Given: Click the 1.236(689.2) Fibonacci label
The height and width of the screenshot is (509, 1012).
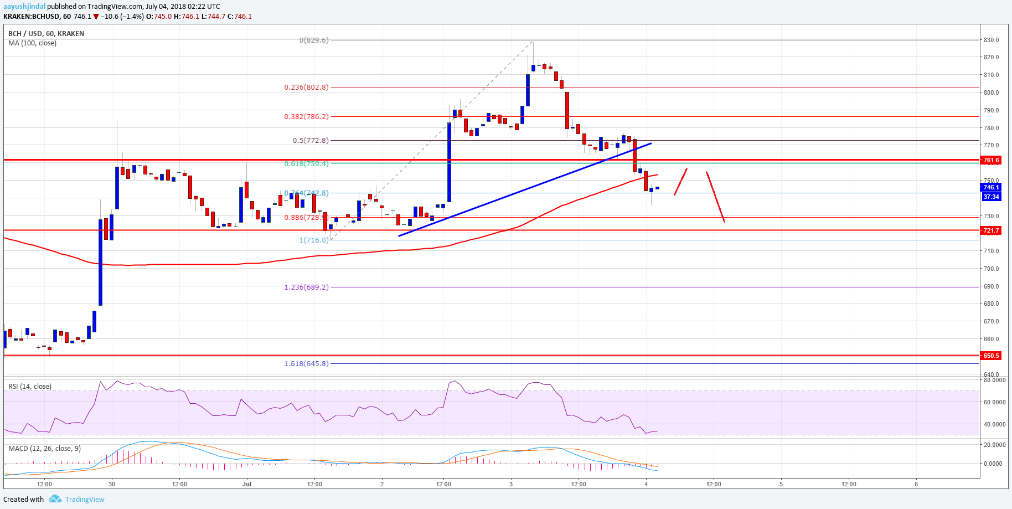Looking at the screenshot, I should 306,287.
